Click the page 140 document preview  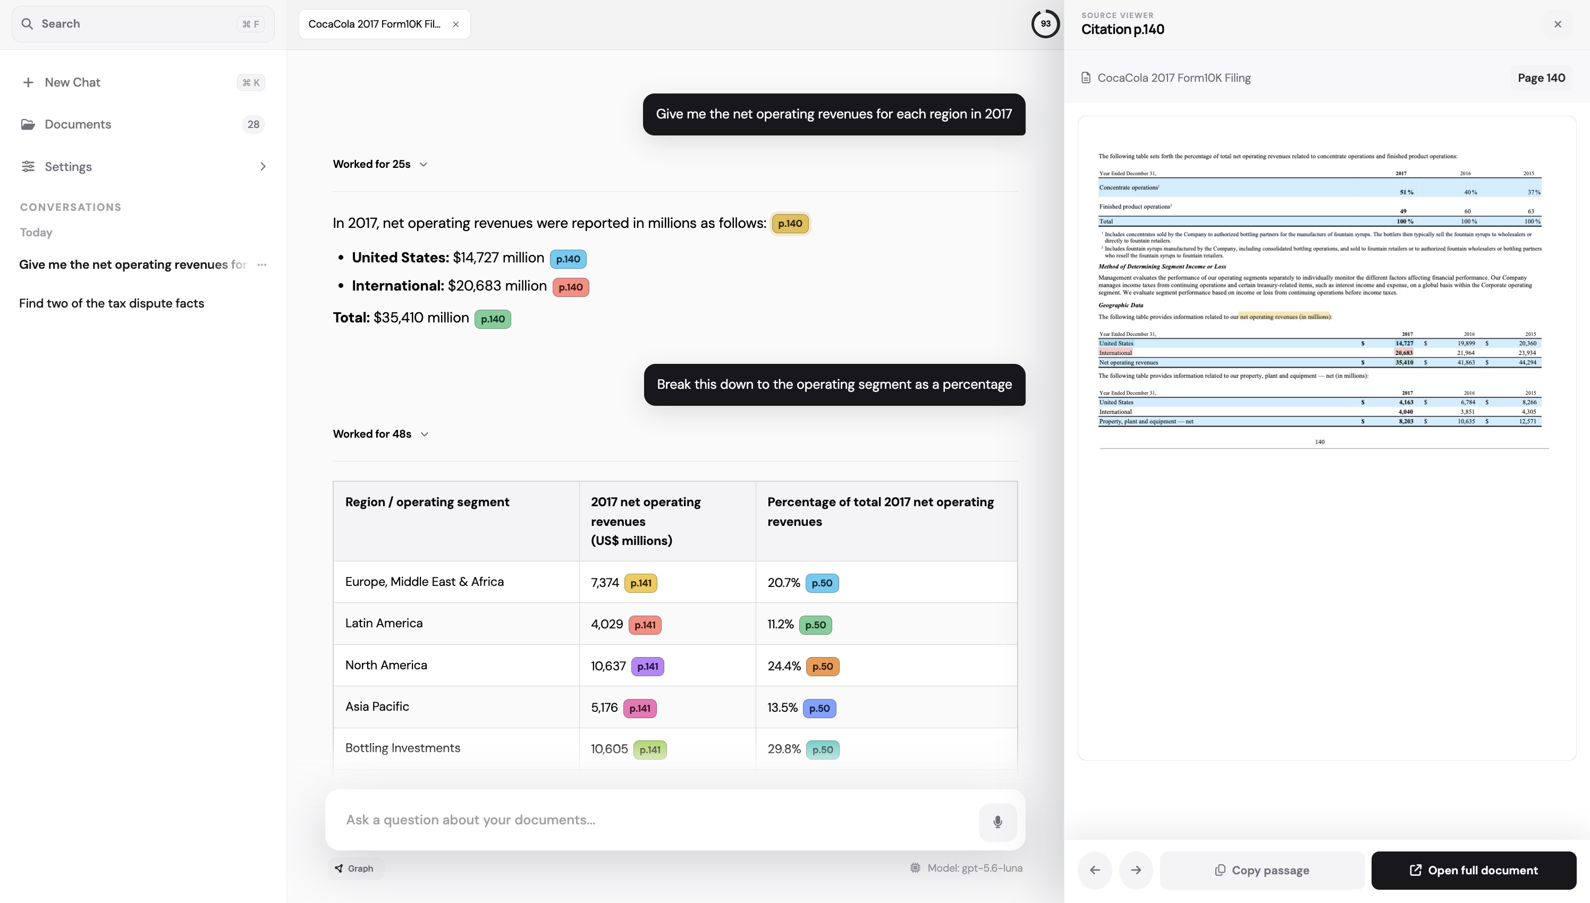pyautogui.click(x=1326, y=438)
